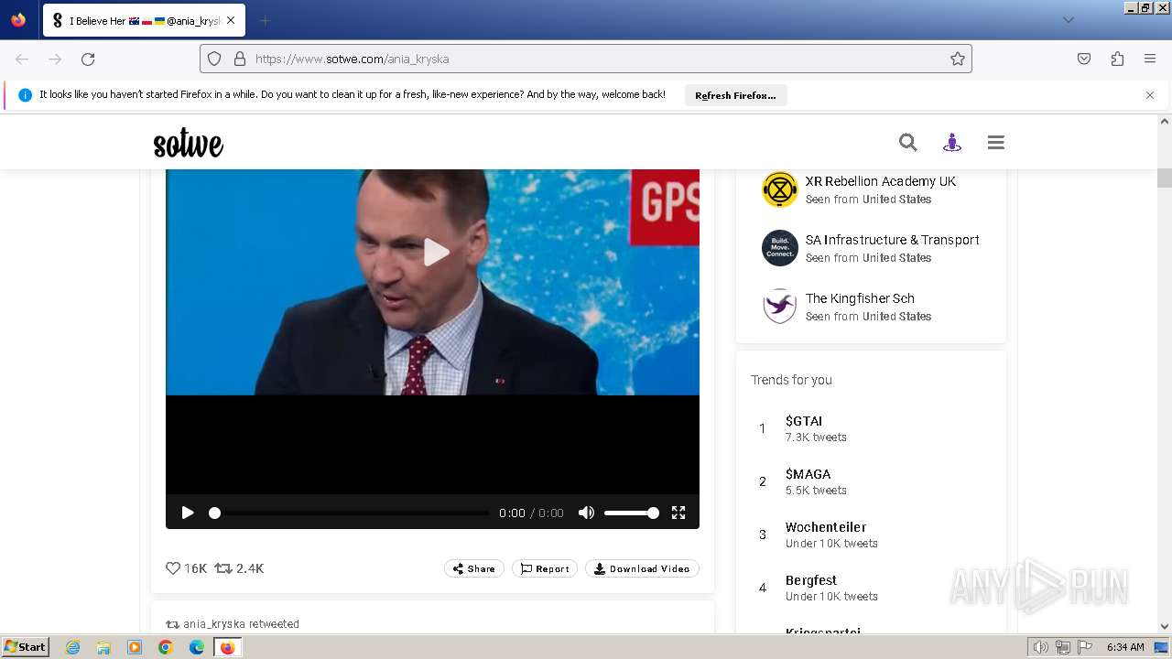Image resolution: width=1172 pixels, height=659 pixels.
Task: Dismiss the Firefox refresh notification bar
Action: pyautogui.click(x=1150, y=95)
